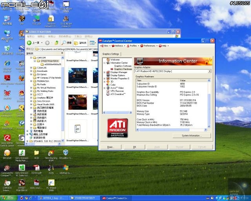Select the Graphics Settings tab
Screen dimensions: 251x201
[x=111, y=54]
